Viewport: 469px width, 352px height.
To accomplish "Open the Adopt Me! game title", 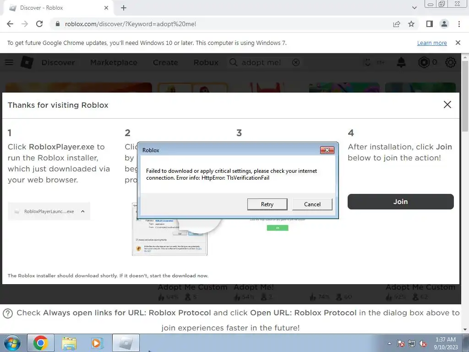I will pyautogui.click(x=253, y=287).
